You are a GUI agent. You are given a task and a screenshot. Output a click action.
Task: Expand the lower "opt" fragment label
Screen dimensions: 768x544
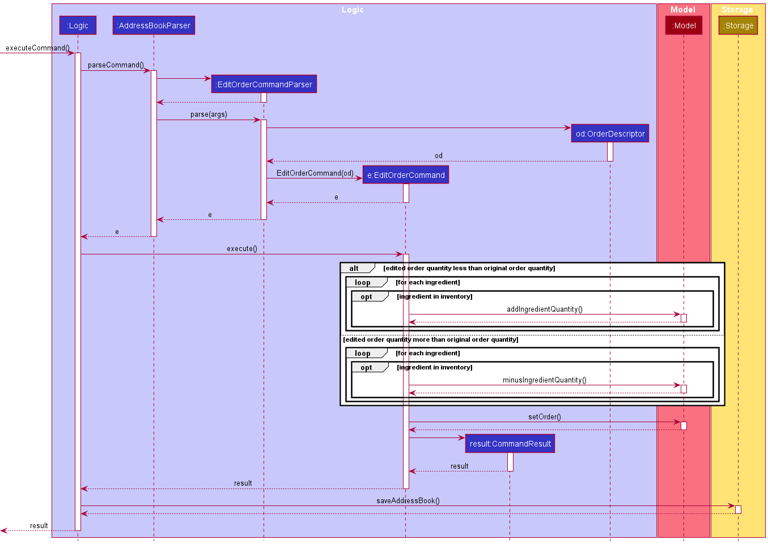pyautogui.click(x=367, y=367)
